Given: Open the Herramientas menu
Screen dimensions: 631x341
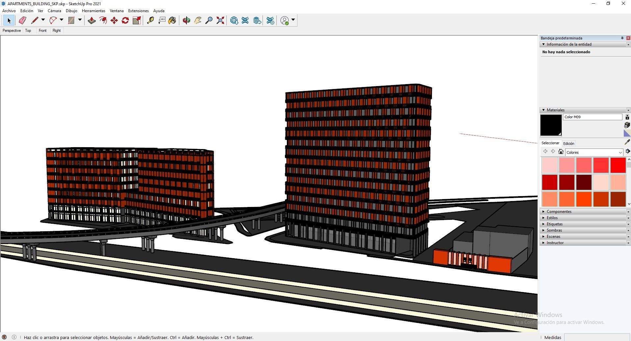Looking at the screenshot, I should pos(93,11).
